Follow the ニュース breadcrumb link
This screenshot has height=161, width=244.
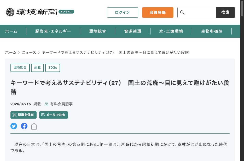pyautogui.click(x=29, y=53)
